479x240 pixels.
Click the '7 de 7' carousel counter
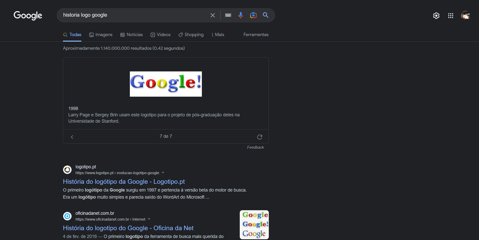[166, 136]
